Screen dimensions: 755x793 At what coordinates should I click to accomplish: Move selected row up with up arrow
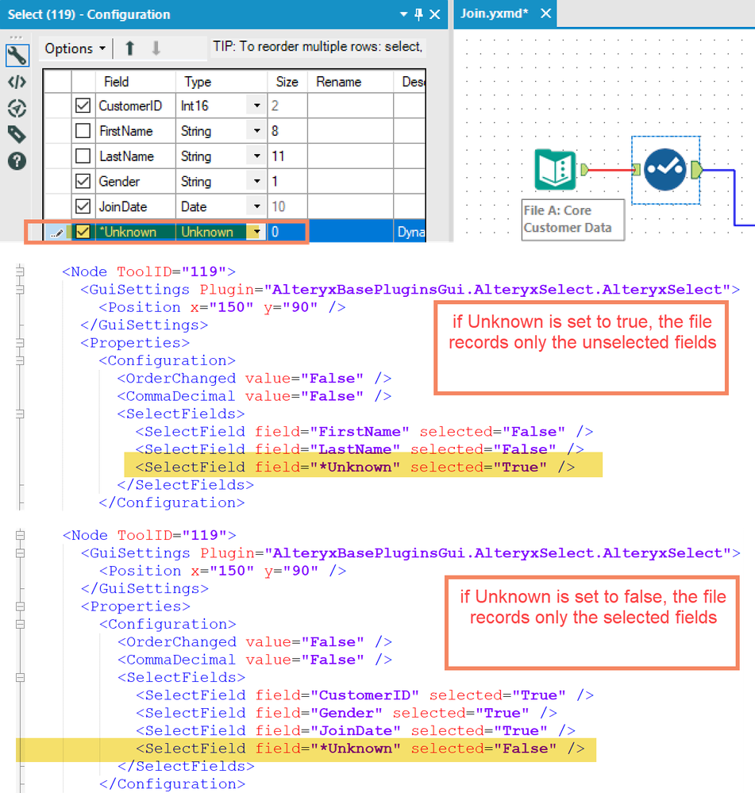coord(130,48)
